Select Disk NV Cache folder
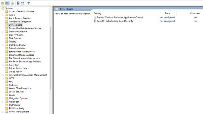This screenshot has height=114, width=203. click(16, 35)
